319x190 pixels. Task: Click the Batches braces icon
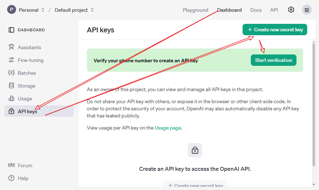pyautogui.click(x=11, y=73)
